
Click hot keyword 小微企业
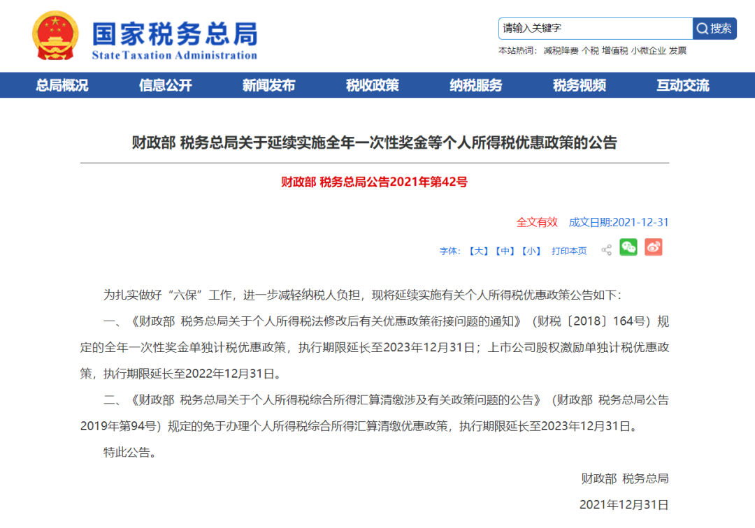[649, 51]
